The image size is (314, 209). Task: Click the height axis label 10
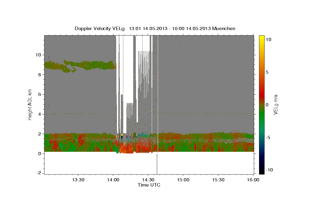pyautogui.click(x=39, y=55)
